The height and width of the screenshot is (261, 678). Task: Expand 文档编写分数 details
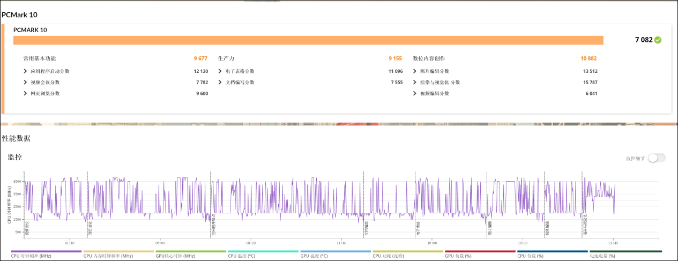pyautogui.click(x=220, y=83)
